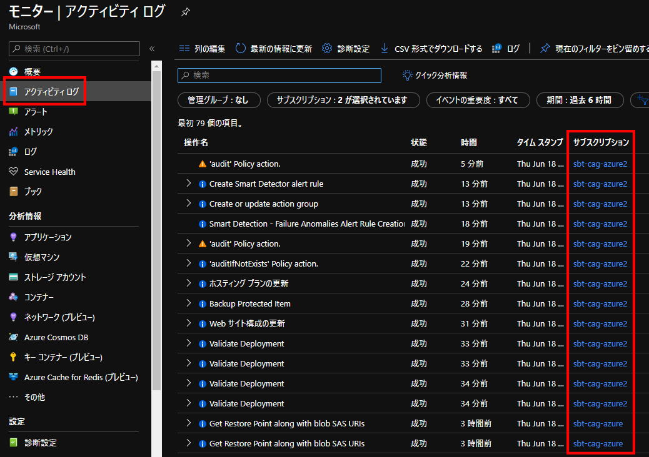This screenshot has width=649, height=457.
Task: Click info icon of Backup Protected Item row
Action: click(203, 304)
